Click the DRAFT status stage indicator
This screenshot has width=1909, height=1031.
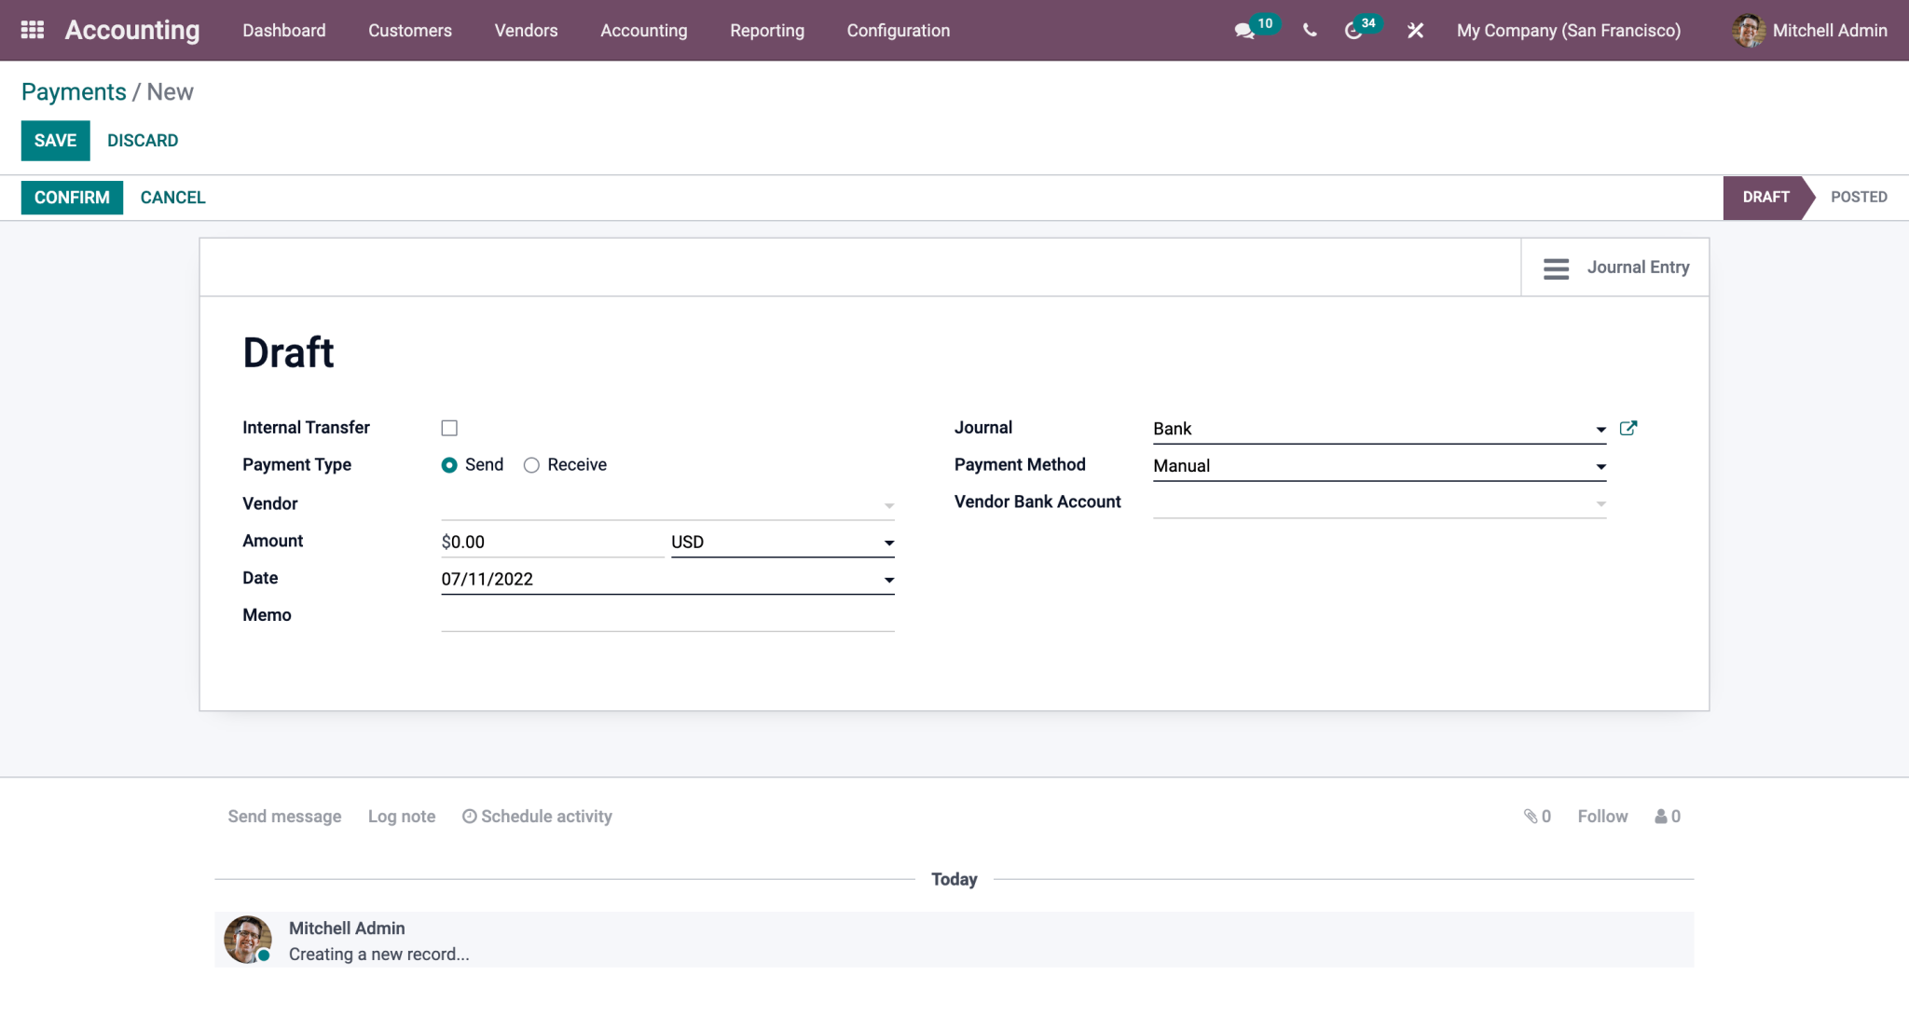point(1766,197)
